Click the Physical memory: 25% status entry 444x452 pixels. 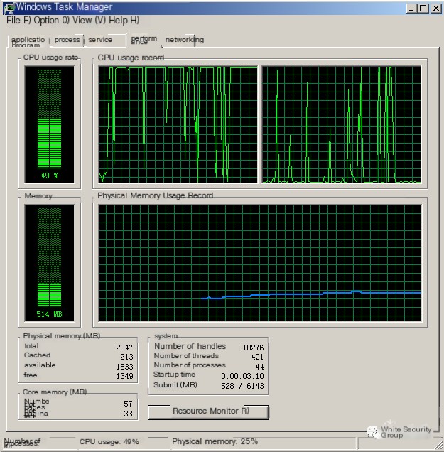[x=215, y=441]
